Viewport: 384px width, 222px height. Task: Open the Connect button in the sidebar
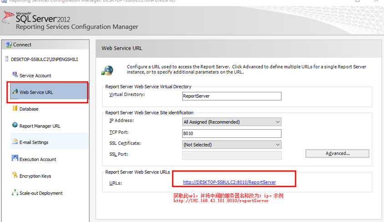[x=45, y=45]
